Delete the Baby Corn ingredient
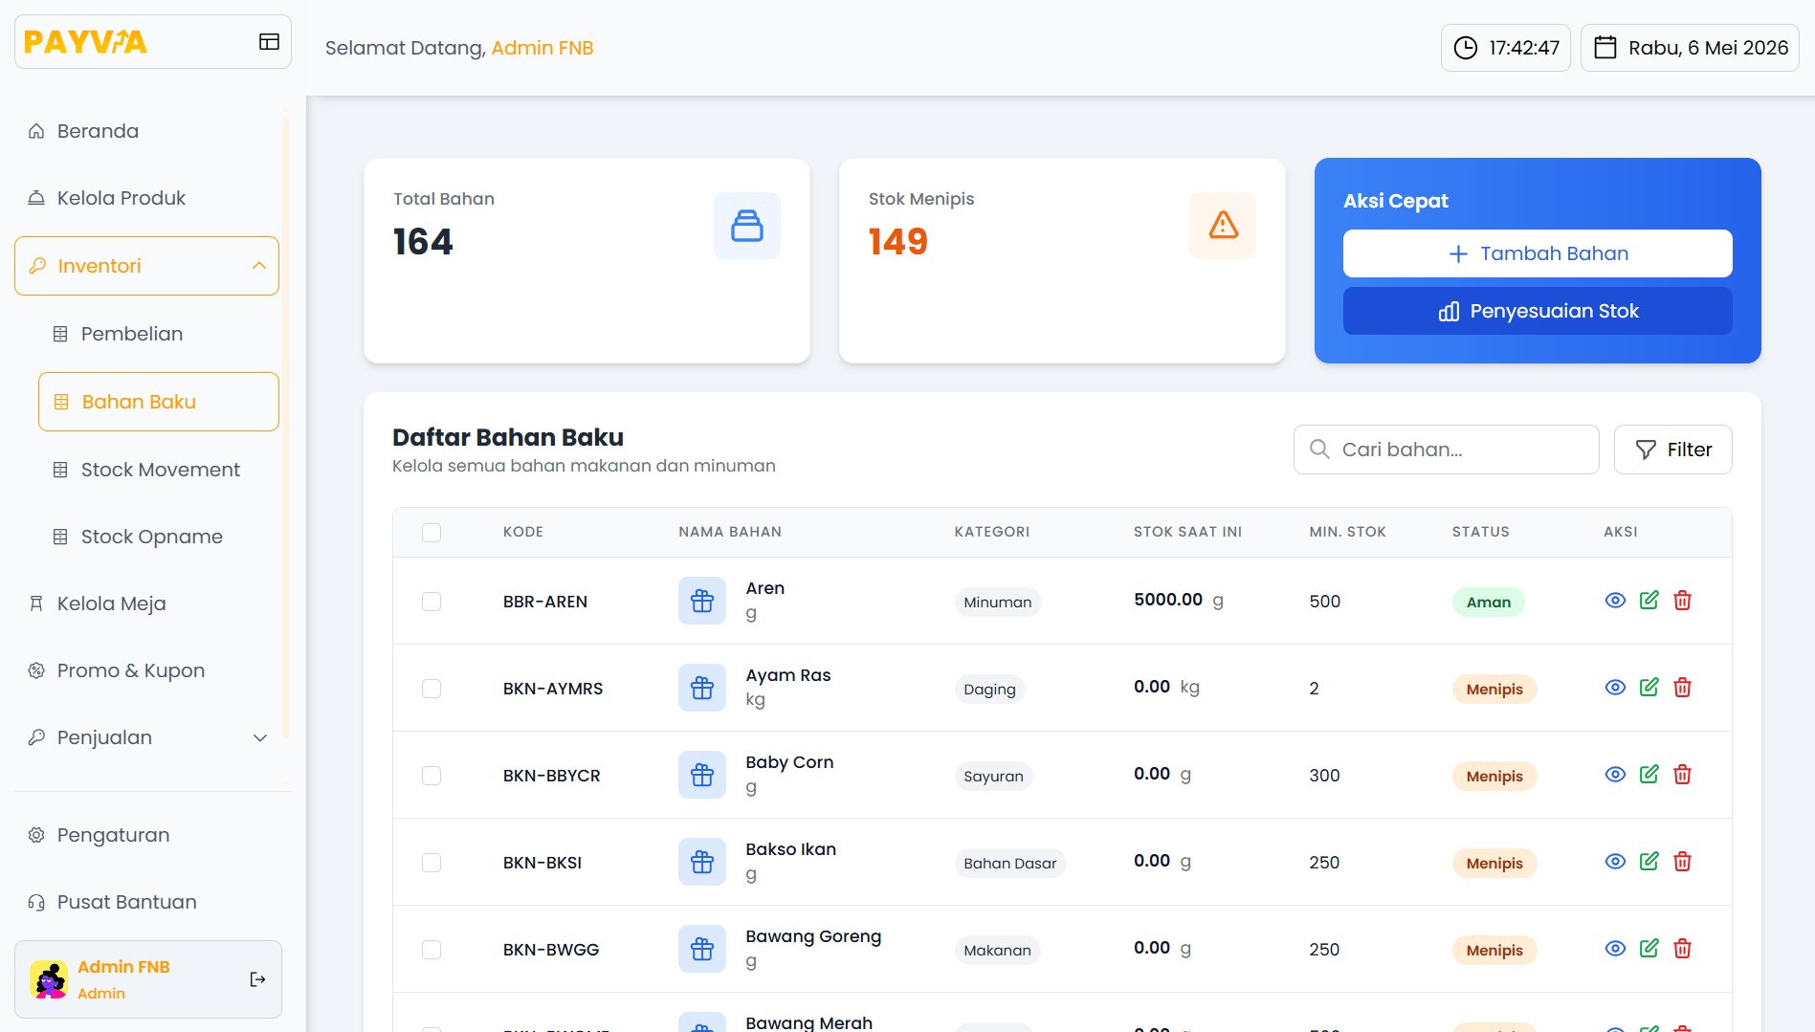The height and width of the screenshot is (1032, 1815). [x=1682, y=775]
